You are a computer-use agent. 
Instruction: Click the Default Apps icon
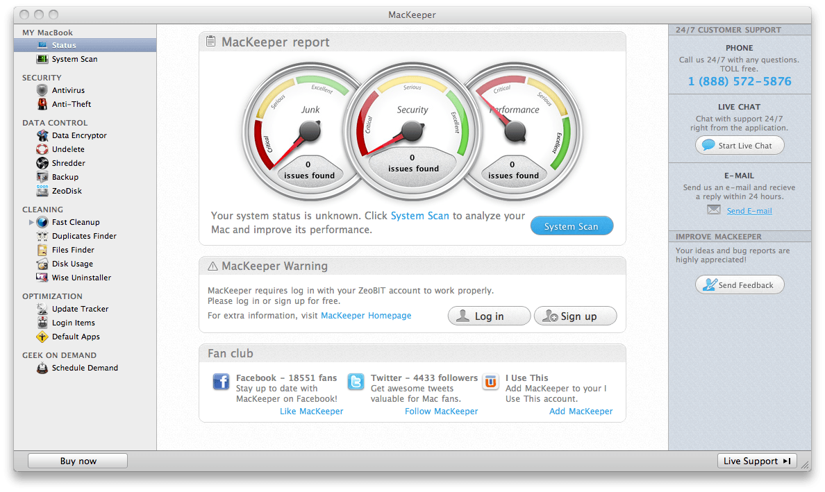click(42, 337)
